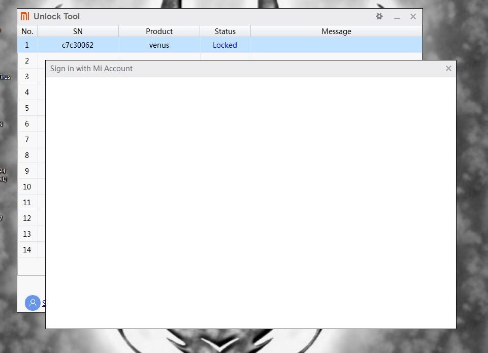Select row number 14 in device list
Screen dimensions: 488x353
click(x=27, y=250)
